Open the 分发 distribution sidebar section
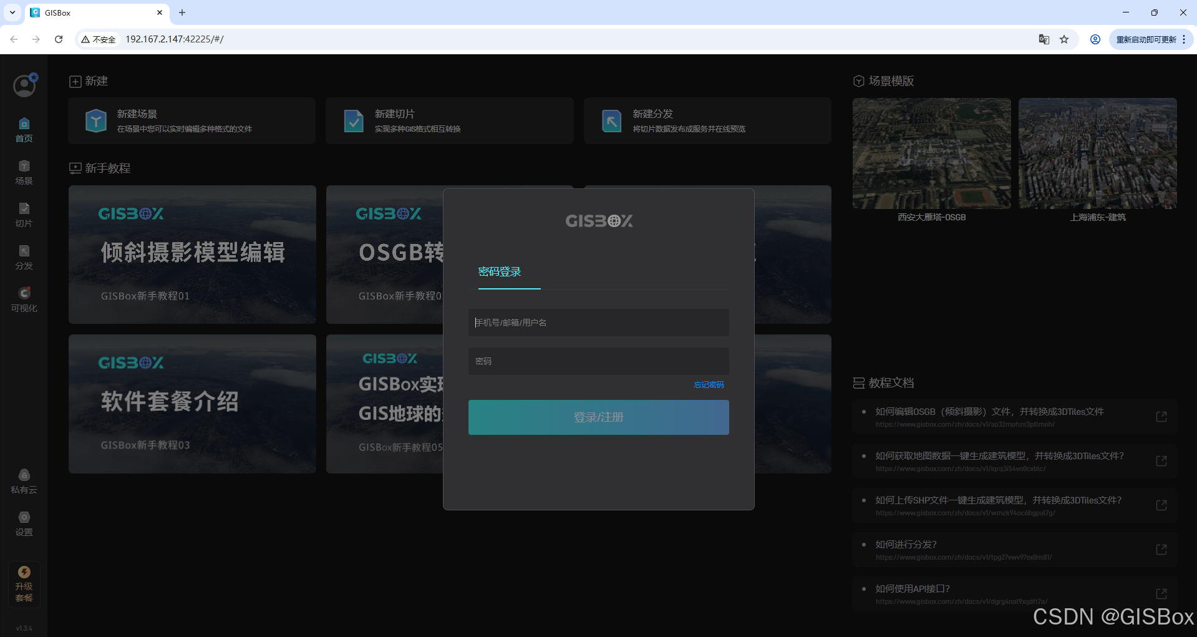This screenshot has width=1197, height=637. coord(24,258)
